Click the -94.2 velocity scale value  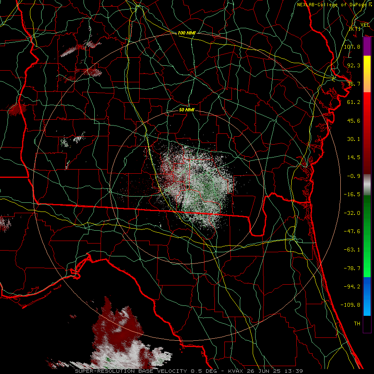[352, 287]
